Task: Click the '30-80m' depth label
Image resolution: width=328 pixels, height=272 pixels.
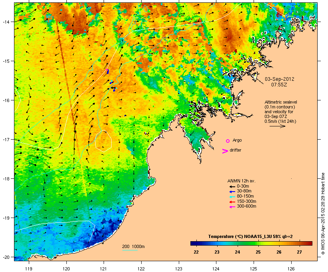Action: [244, 191]
